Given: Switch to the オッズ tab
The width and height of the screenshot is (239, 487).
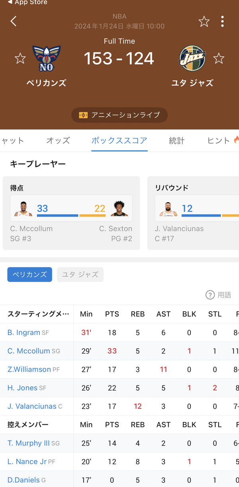Looking at the screenshot, I should pyautogui.click(x=58, y=140).
